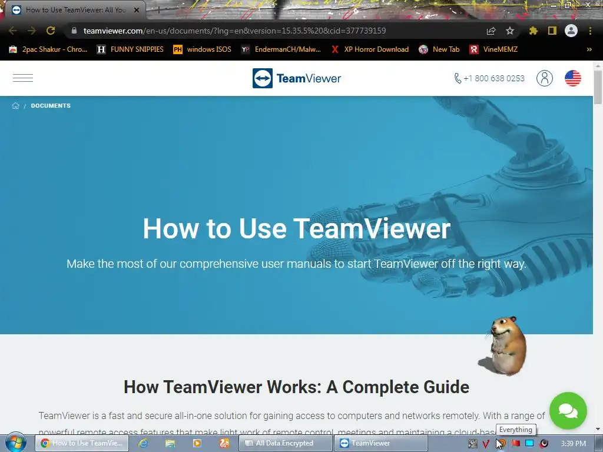This screenshot has height=452, width=603.
Task: Change region via the US flag icon
Action: [572, 78]
